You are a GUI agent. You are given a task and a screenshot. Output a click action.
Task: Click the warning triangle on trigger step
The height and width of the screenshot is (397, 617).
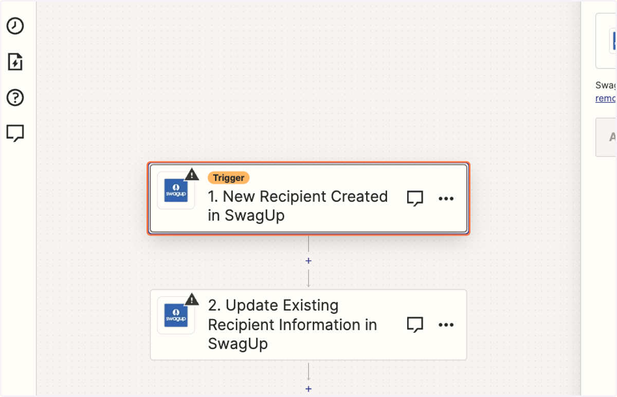pyautogui.click(x=192, y=174)
